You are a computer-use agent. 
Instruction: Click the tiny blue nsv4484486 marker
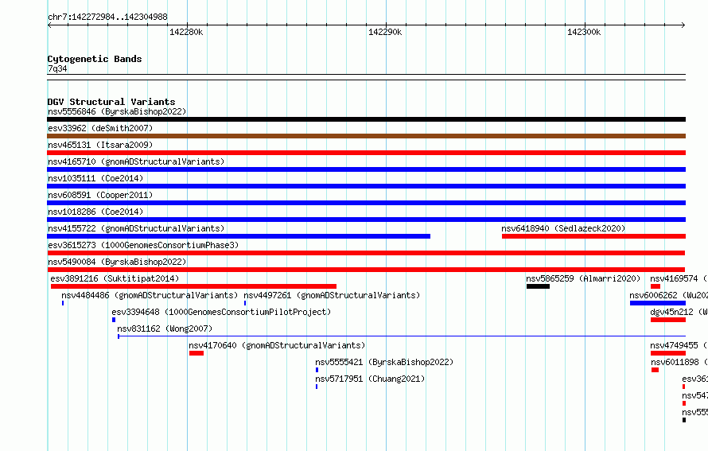click(63, 303)
